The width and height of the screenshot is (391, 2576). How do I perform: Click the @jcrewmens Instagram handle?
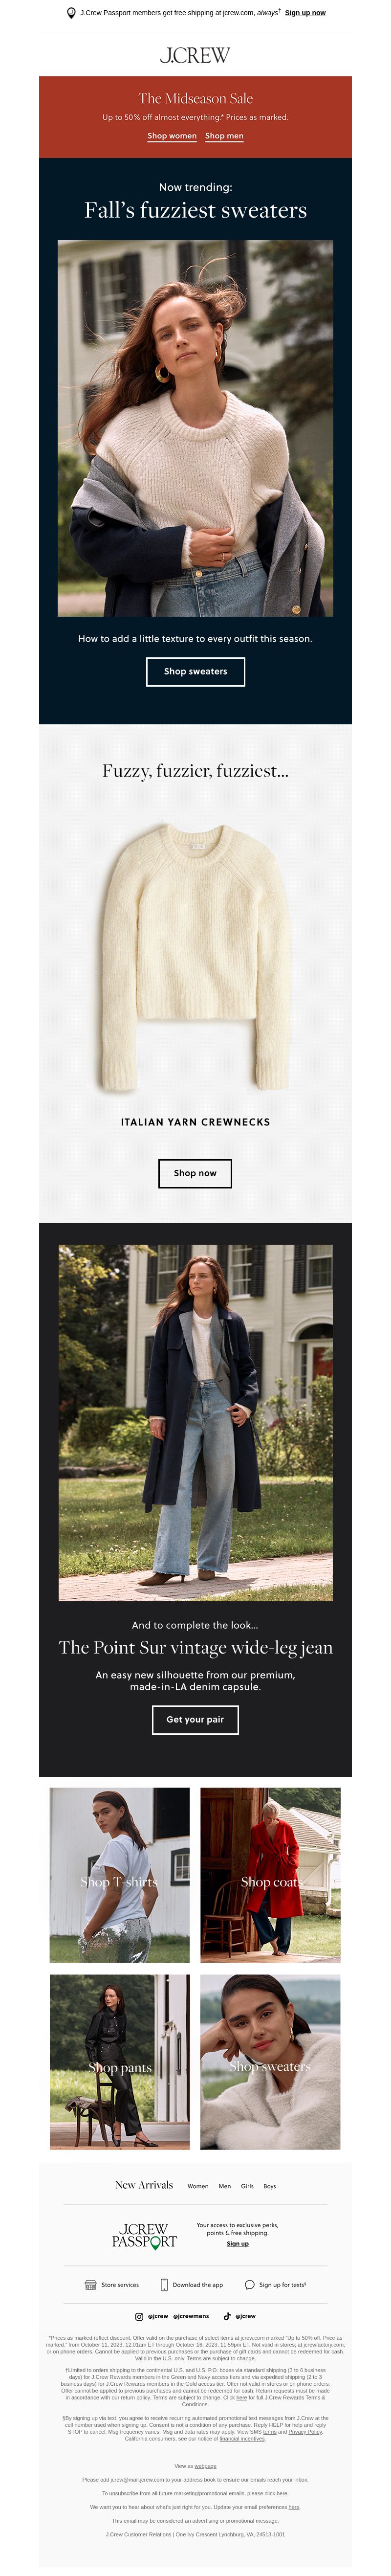tap(191, 2316)
